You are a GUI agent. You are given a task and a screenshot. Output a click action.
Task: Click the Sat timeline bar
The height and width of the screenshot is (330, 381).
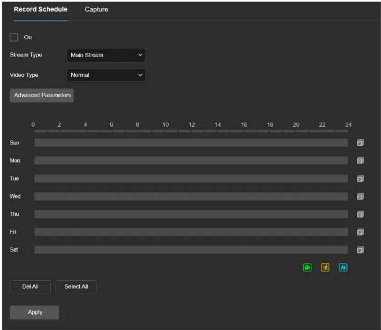click(191, 250)
